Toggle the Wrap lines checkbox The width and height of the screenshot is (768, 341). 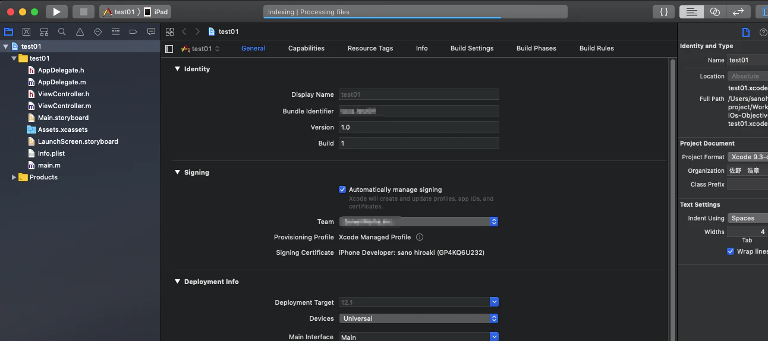(x=731, y=251)
